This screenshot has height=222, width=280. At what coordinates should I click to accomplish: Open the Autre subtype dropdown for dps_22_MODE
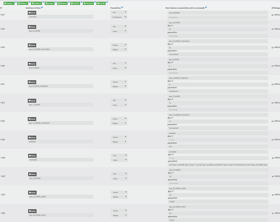[119, 31]
